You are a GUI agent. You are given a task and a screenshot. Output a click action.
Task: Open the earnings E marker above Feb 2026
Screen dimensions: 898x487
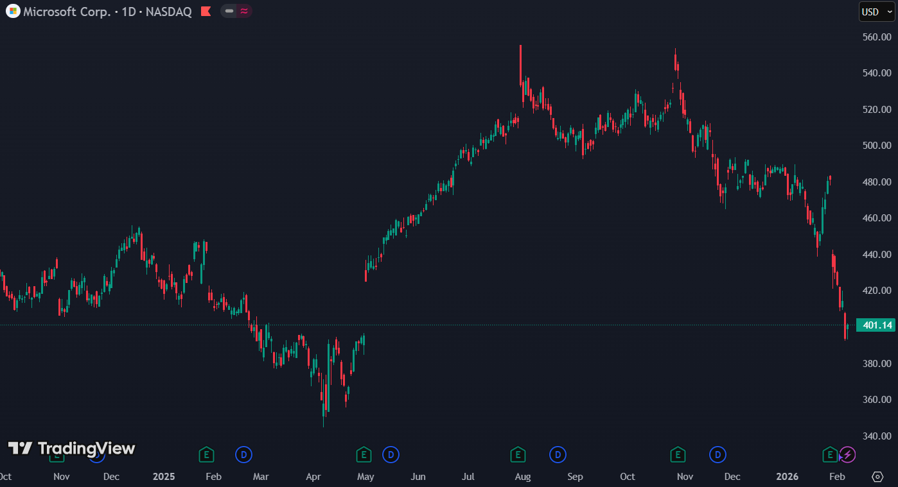pos(830,455)
